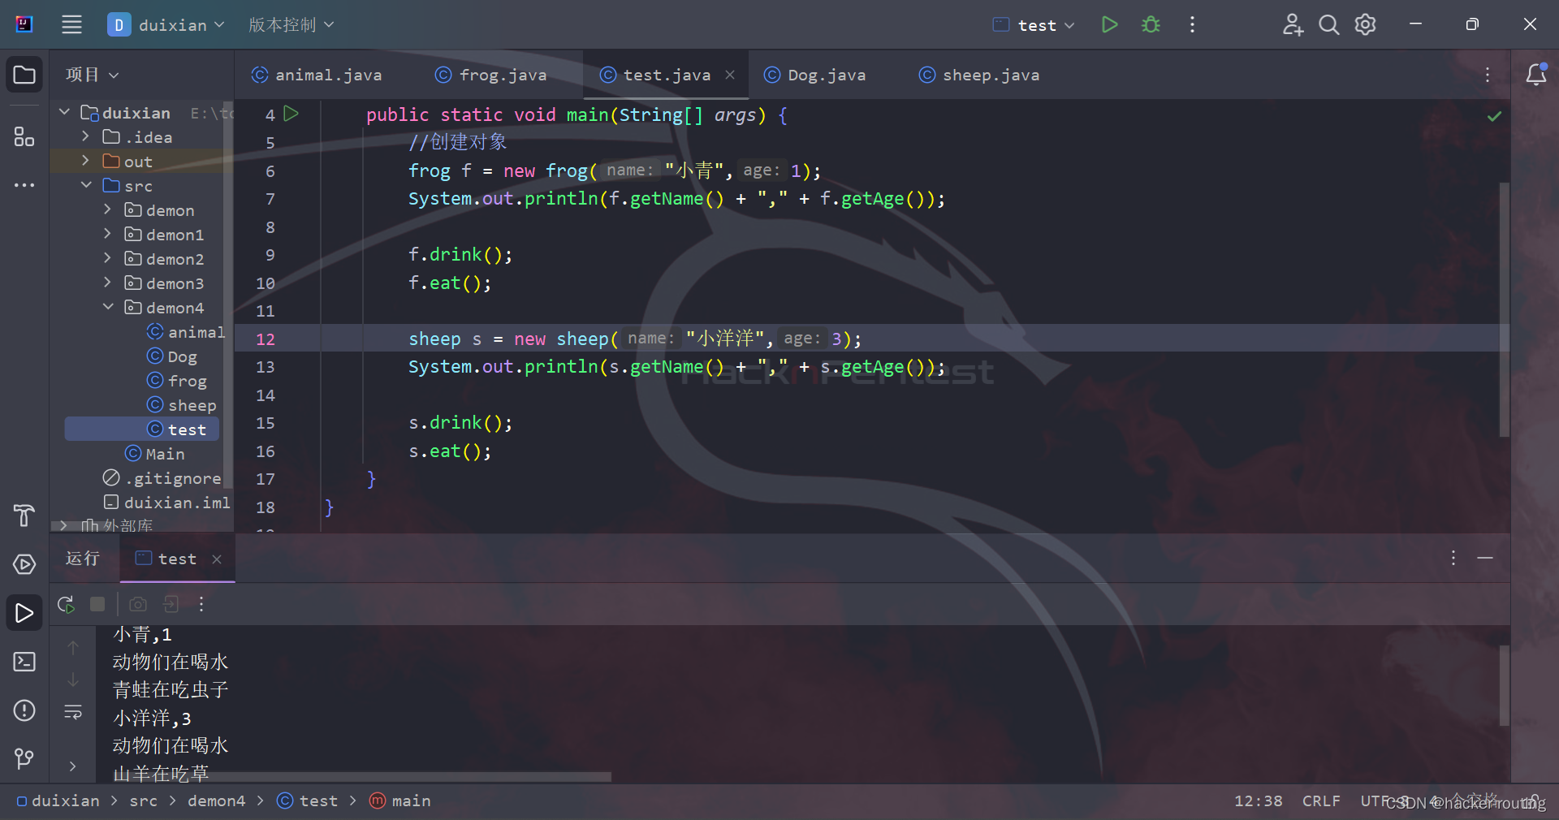Start debugging with the bug icon
The height and width of the screenshot is (820, 1559).
1151,24
